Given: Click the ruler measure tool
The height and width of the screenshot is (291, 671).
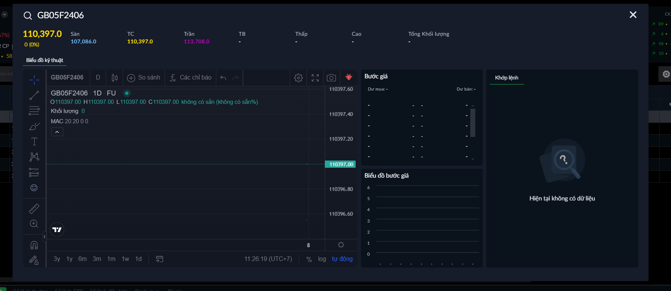Looking at the screenshot, I should coord(34,208).
